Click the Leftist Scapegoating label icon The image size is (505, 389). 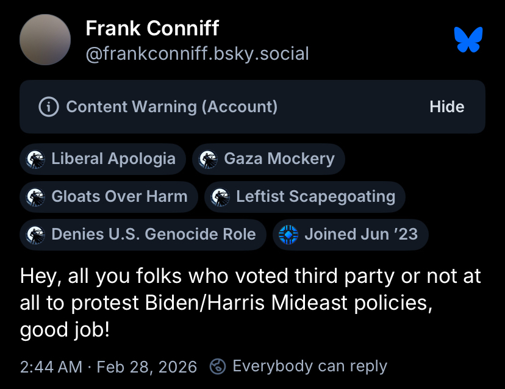(221, 197)
